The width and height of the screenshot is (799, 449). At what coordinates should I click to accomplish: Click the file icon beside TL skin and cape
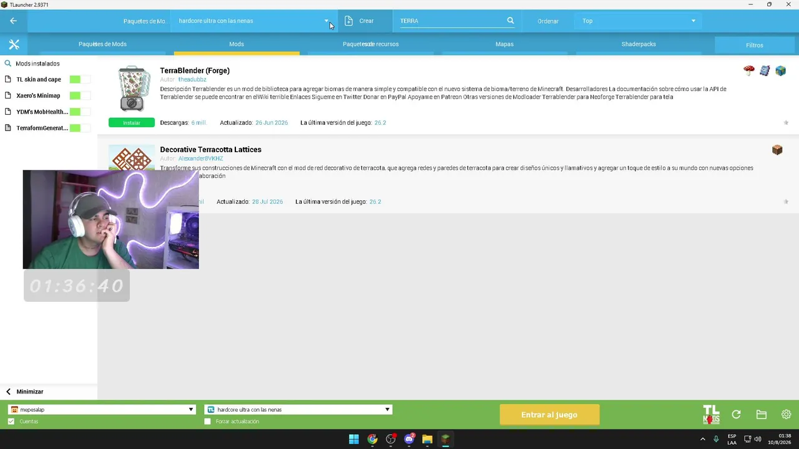click(x=8, y=79)
